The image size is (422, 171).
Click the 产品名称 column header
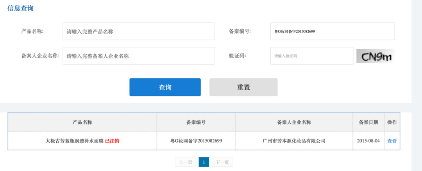(82, 122)
